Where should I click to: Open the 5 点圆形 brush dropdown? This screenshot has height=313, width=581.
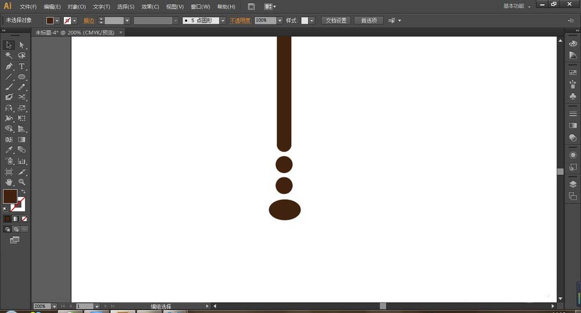point(223,20)
